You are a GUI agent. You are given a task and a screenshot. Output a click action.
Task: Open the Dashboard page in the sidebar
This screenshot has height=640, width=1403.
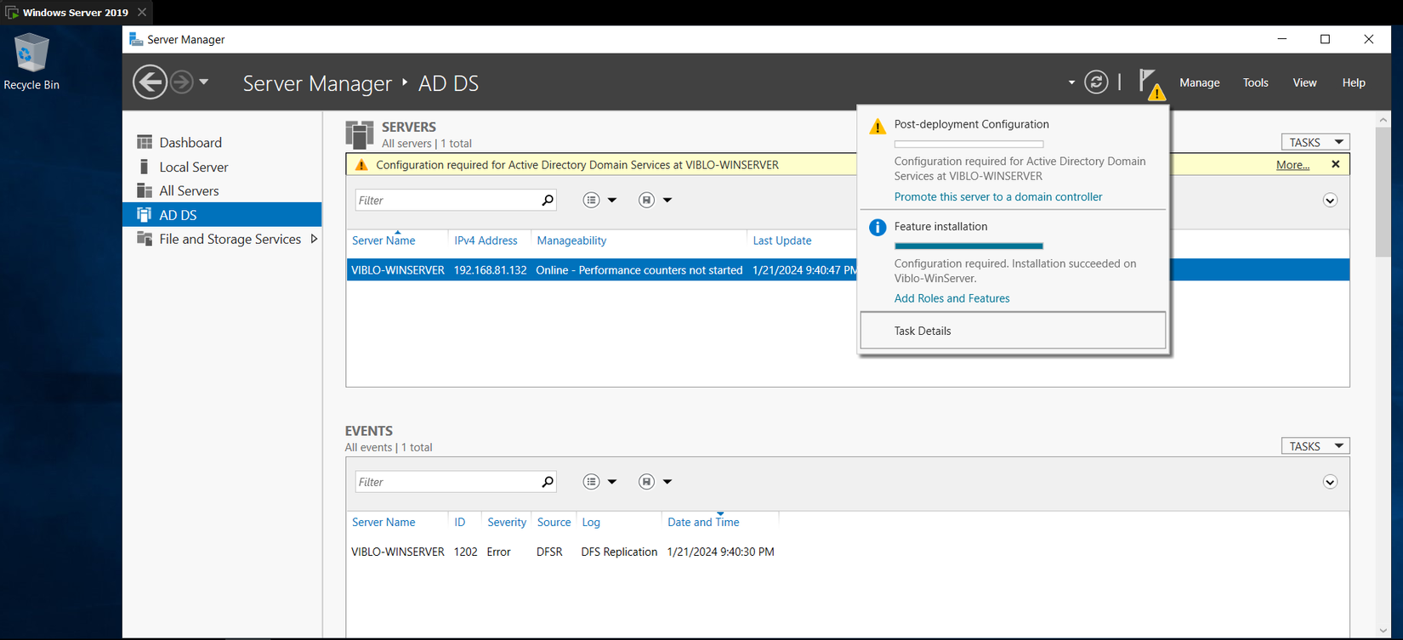pyautogui.click(x=190, y=143)
